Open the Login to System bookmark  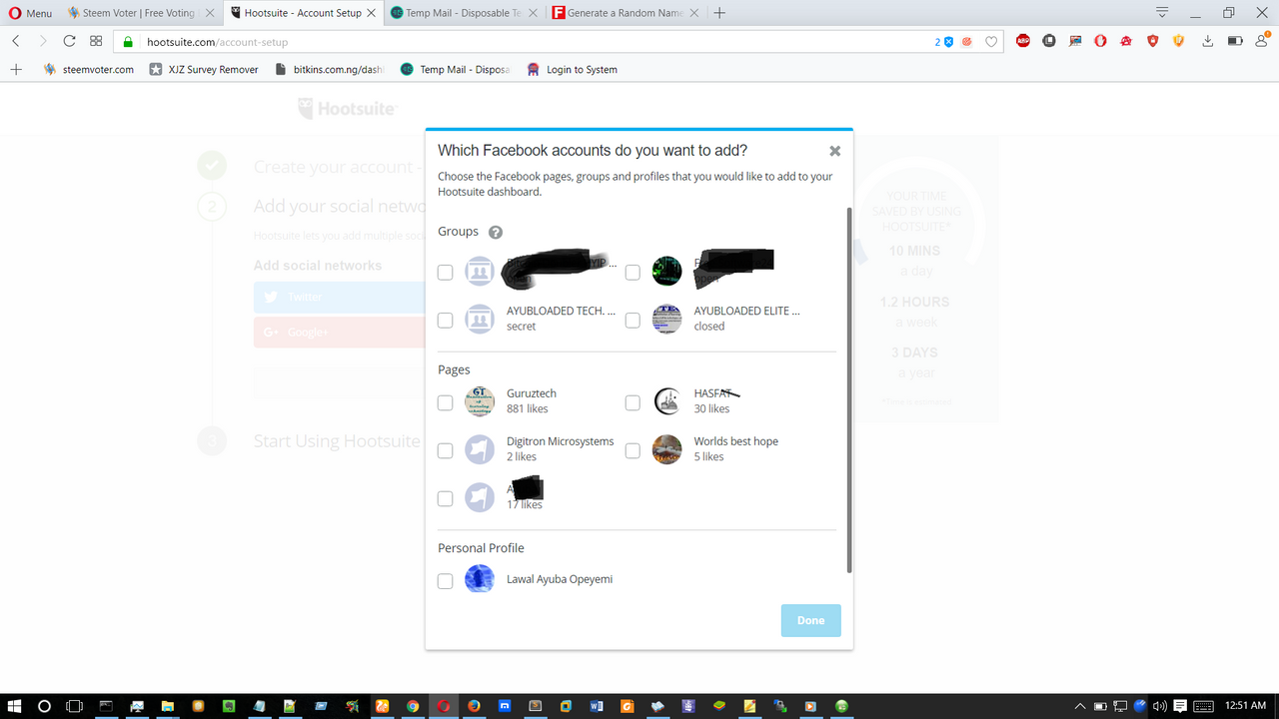coord(572,69)
